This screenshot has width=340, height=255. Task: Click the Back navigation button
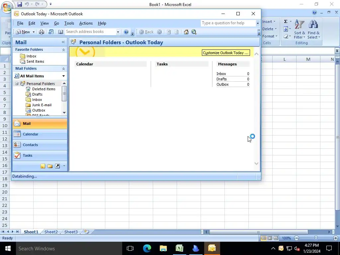146,32
